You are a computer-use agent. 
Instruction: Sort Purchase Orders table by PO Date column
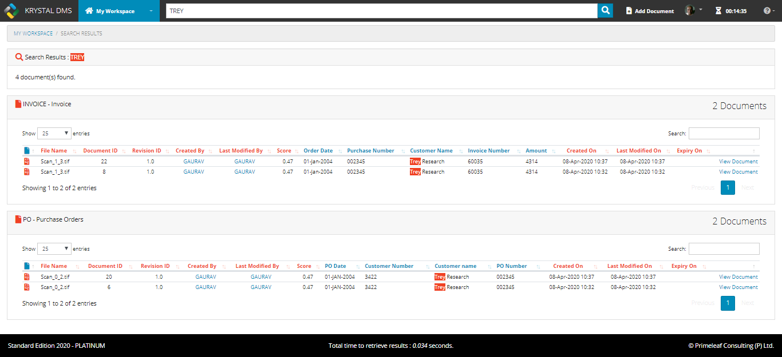coord(335,266)
